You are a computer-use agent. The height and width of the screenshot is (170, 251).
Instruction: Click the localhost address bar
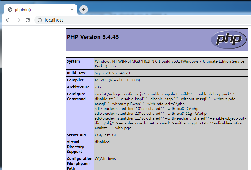[142, 20]
